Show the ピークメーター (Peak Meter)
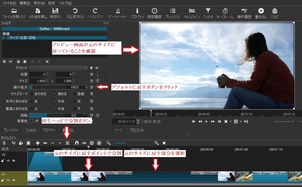Image resolution: width=302 pixels, height=187 pixels. point(118,14)
